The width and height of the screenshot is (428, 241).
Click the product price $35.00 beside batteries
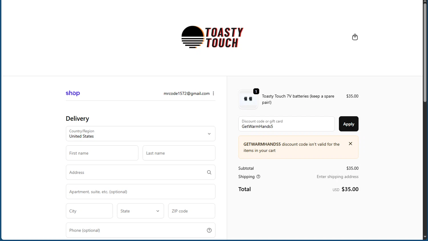point(352,96)
